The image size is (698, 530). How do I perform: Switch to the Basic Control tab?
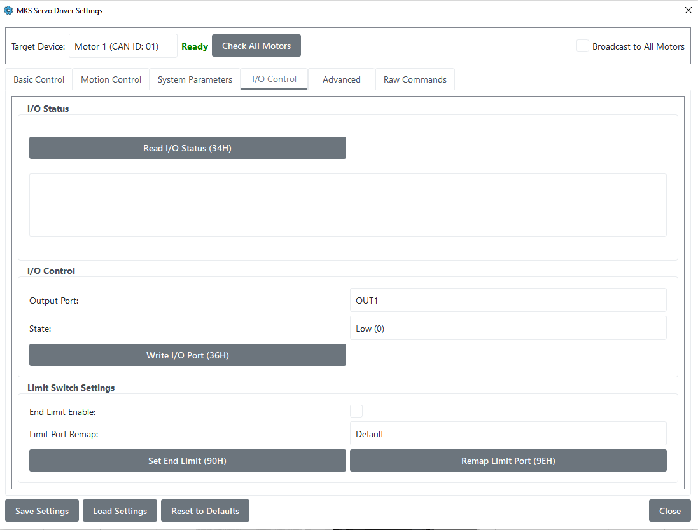click(x=39, y=79)
